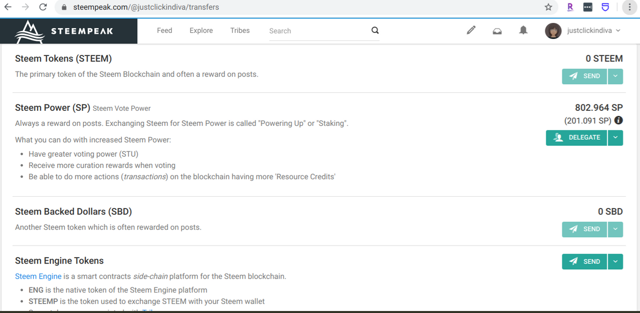Click the dark square browser extension icon

pyautogui.click(x=588, y=7)
